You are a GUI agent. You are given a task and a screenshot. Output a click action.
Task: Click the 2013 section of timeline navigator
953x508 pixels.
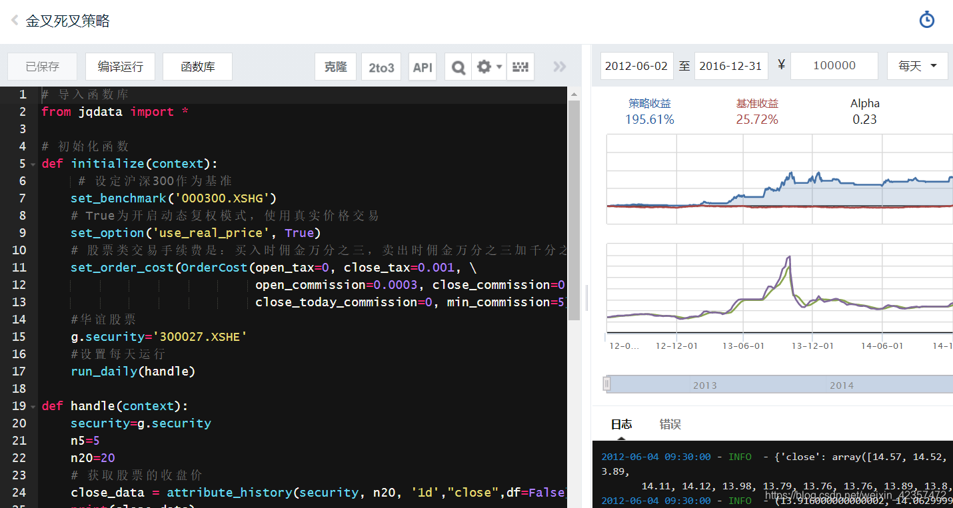pos(704,385)
